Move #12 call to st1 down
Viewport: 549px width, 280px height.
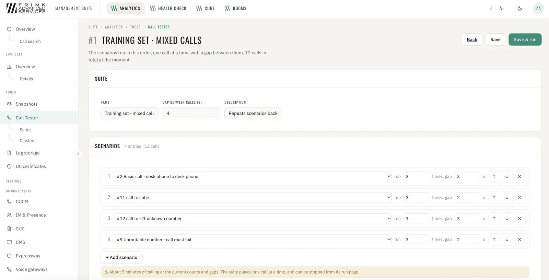(x=507, y=218)
